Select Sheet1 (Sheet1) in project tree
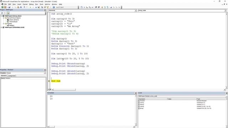Screen dimensions: 228x128 click(x=14, y=20)
